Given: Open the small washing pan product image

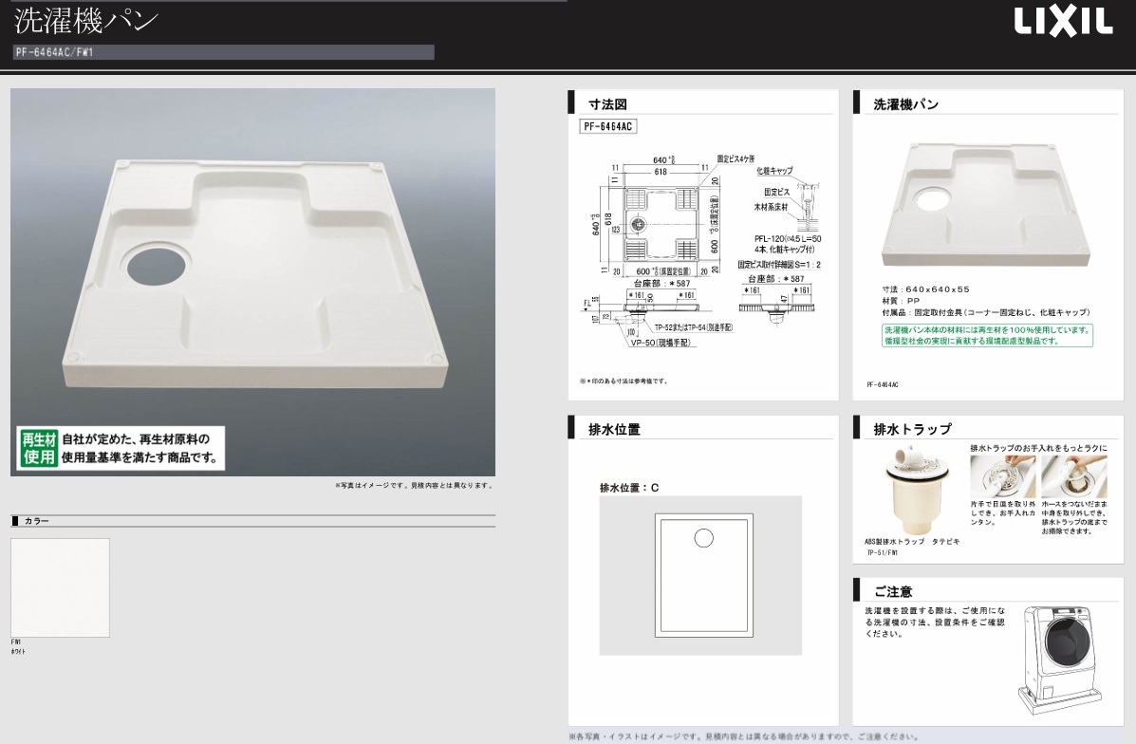Looking at the screenshot, I should coord(986,205).
